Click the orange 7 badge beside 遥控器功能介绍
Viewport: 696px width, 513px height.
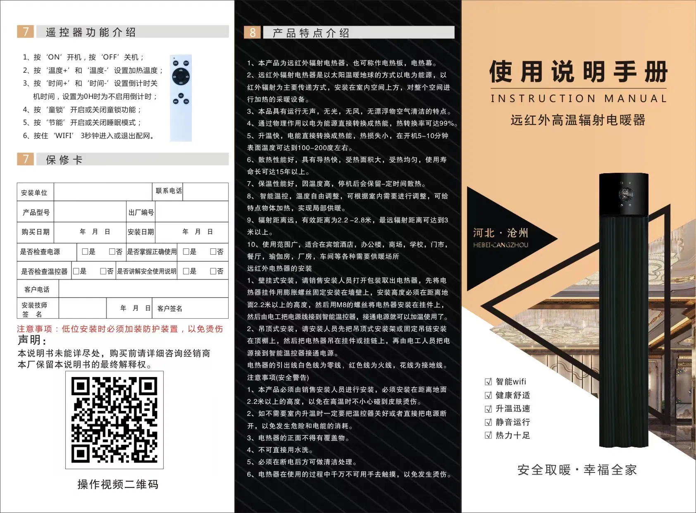pos(26,32)
